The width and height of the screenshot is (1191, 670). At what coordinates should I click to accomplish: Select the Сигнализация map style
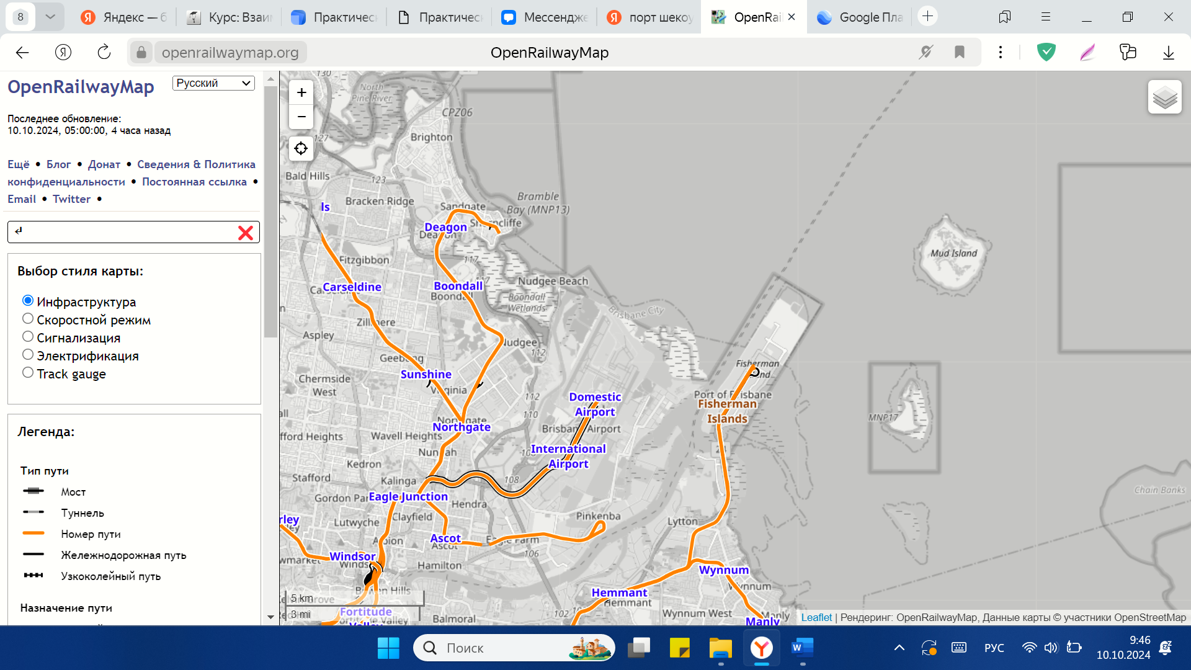(x=28, y=337)
